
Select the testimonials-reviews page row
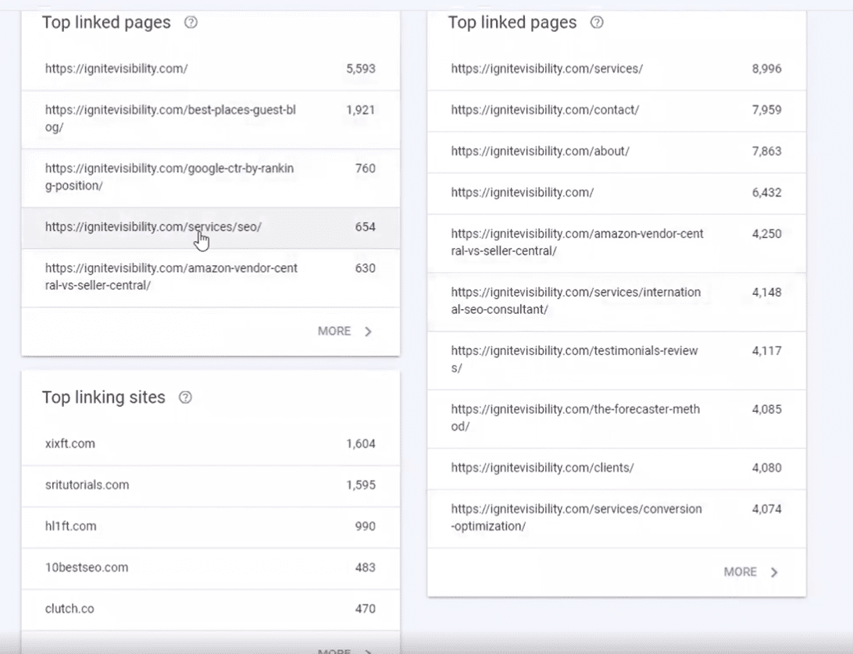616,360
